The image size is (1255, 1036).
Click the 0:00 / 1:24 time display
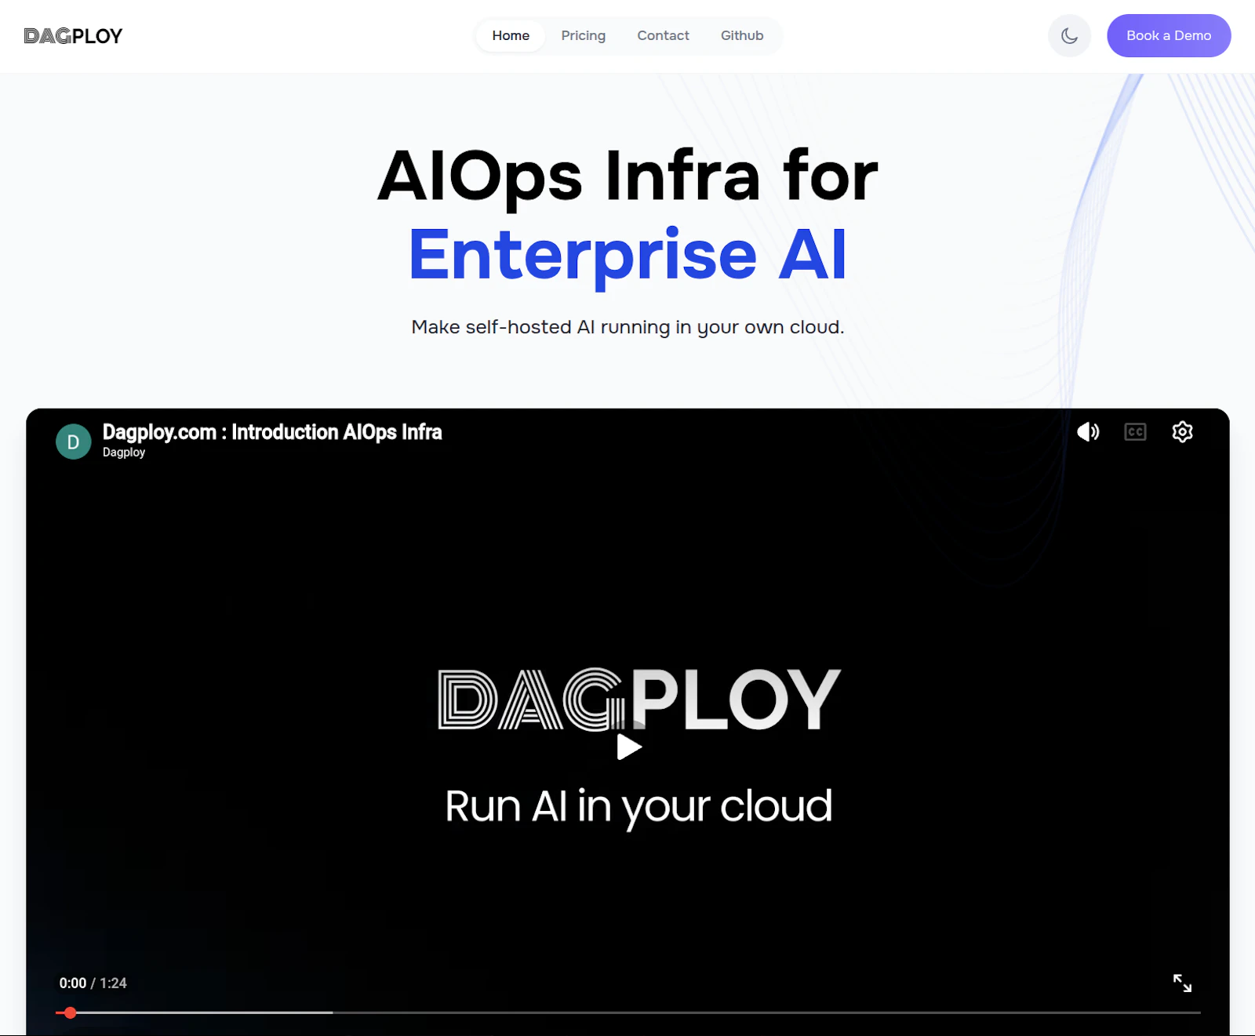pyautogui.click(x=93, y=983)
